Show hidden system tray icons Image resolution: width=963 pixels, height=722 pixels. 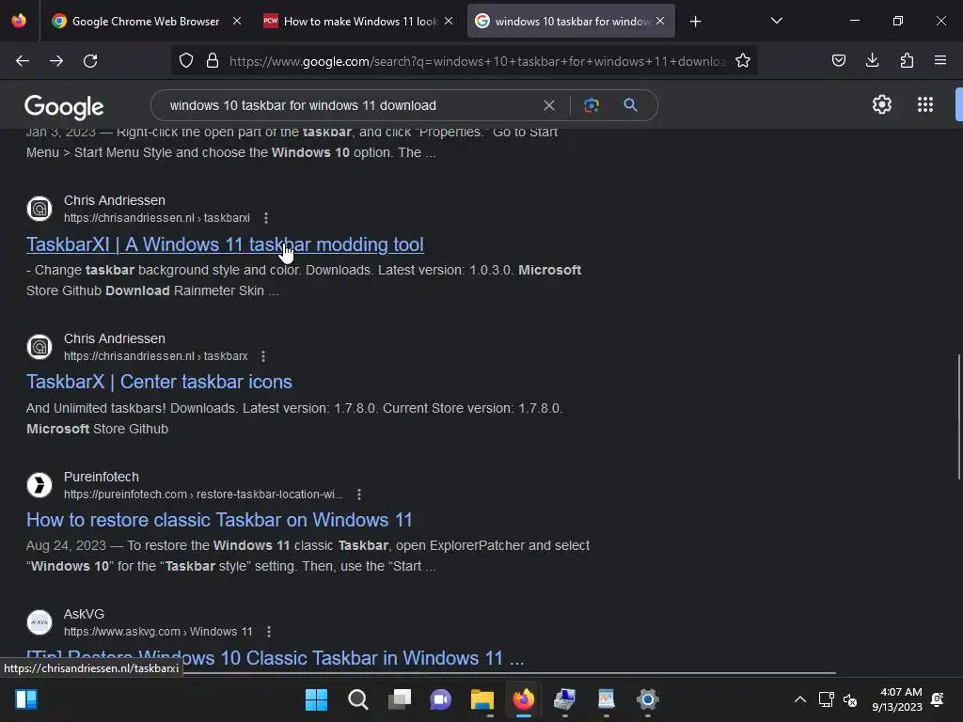click(x=799, y=699)
